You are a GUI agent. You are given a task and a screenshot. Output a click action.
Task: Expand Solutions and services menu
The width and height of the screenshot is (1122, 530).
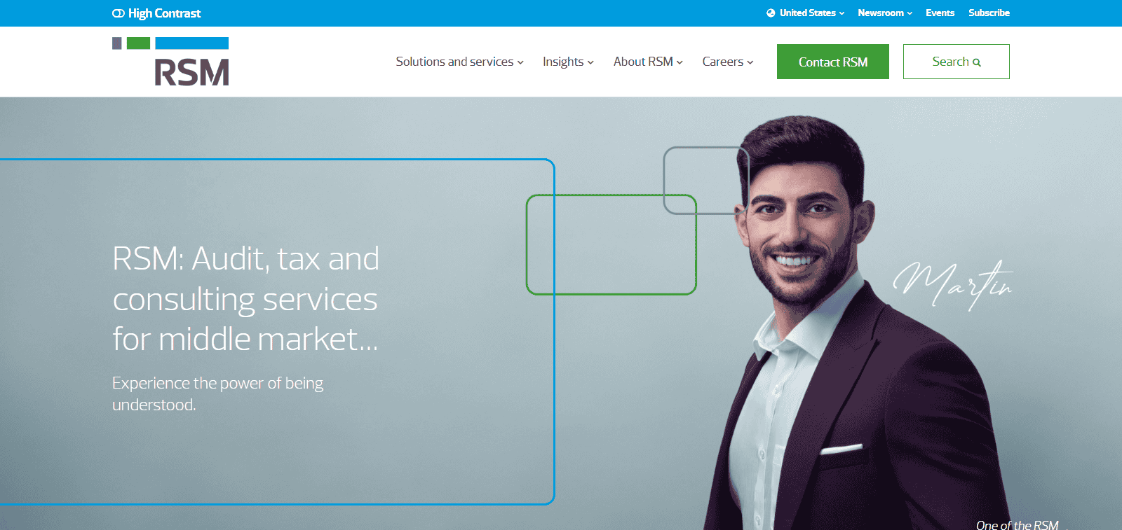tap(459, 62)
